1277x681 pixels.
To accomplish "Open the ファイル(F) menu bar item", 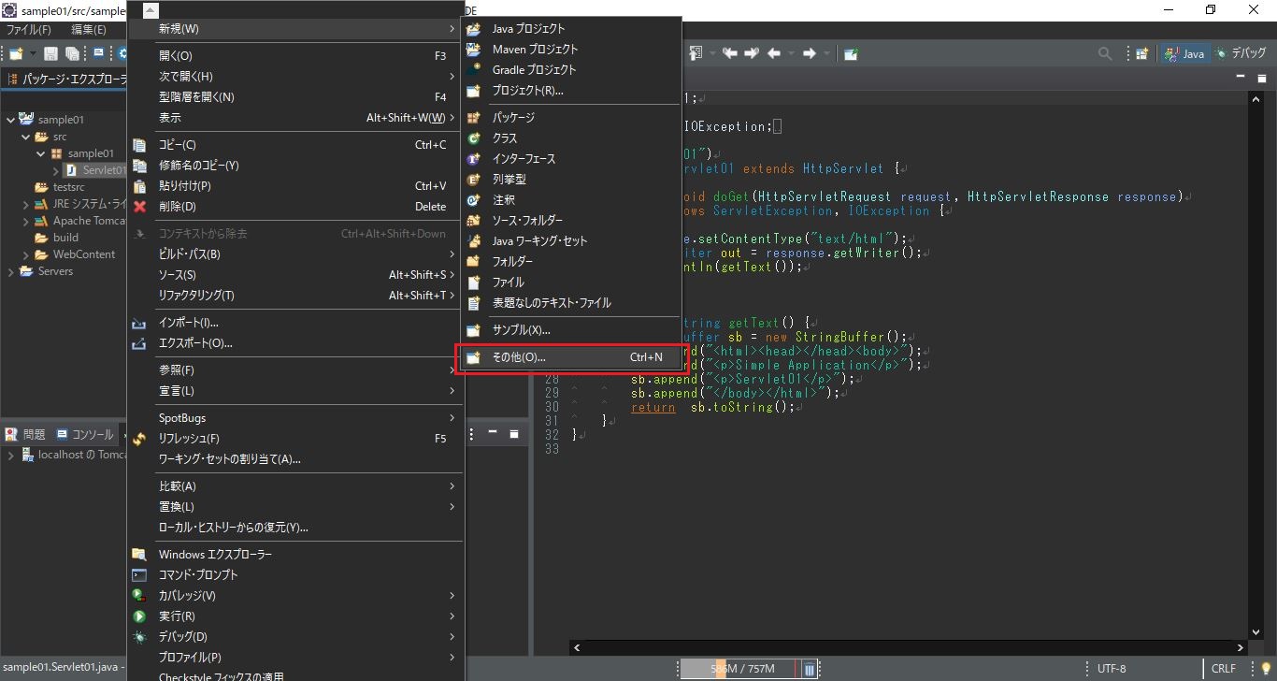I will [29, 30].
